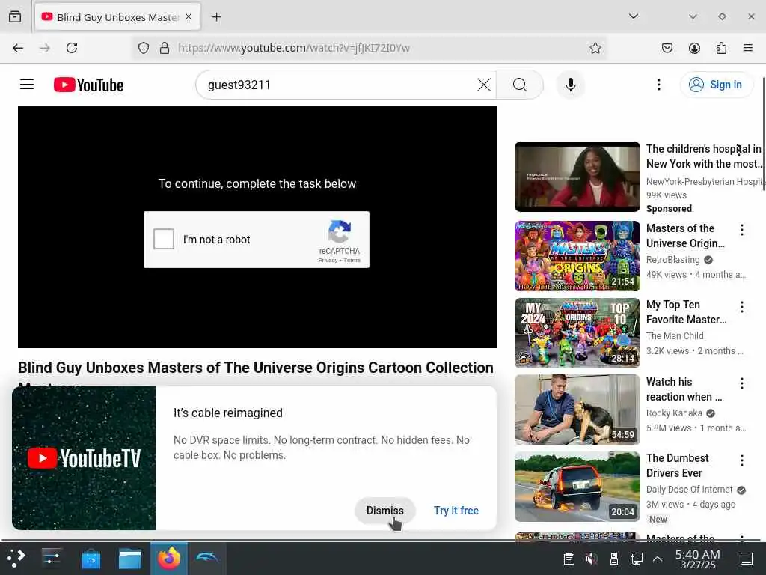Open Firefox extensions puzzle icon
The height and width of the screenshot is (575, 766).
(x=721, y=48)
